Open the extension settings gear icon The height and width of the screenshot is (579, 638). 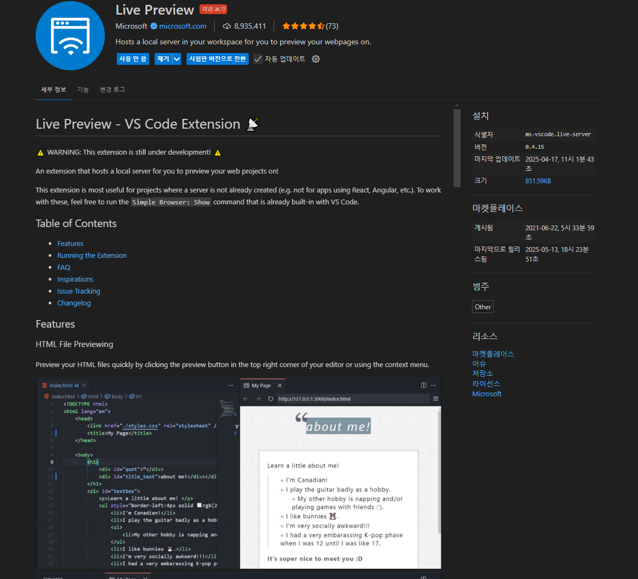[316, 59]
